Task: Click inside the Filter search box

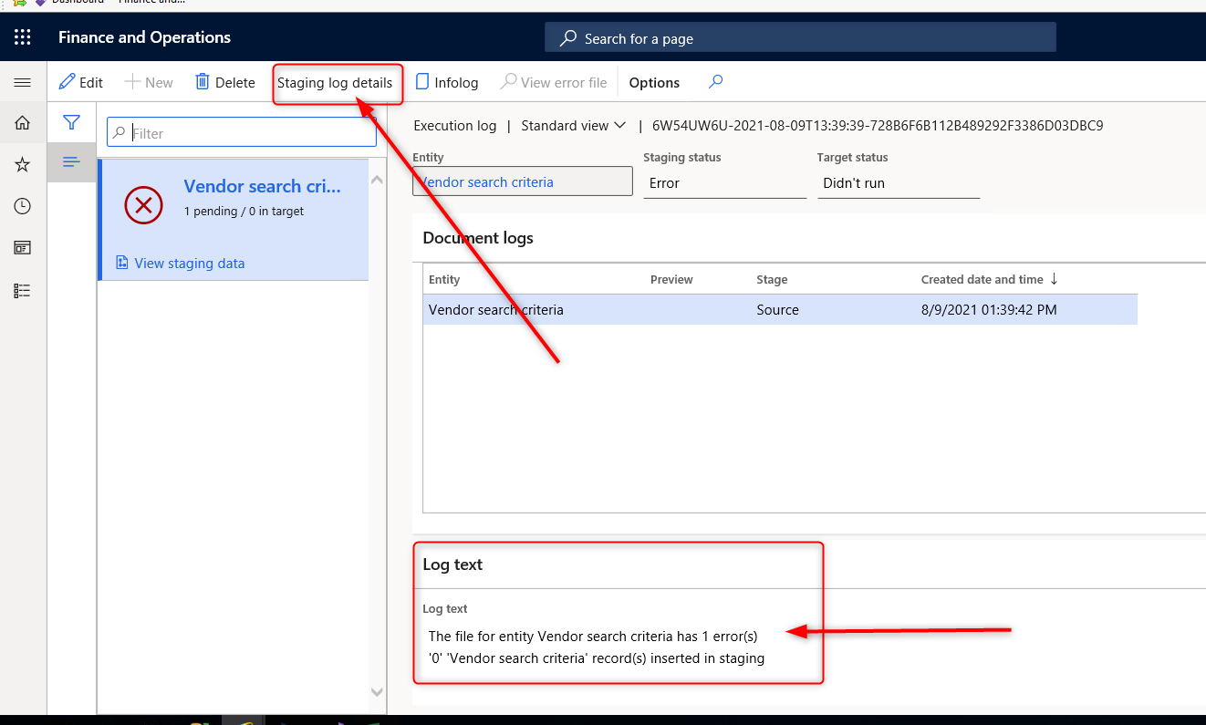Action: click(241, 132)
